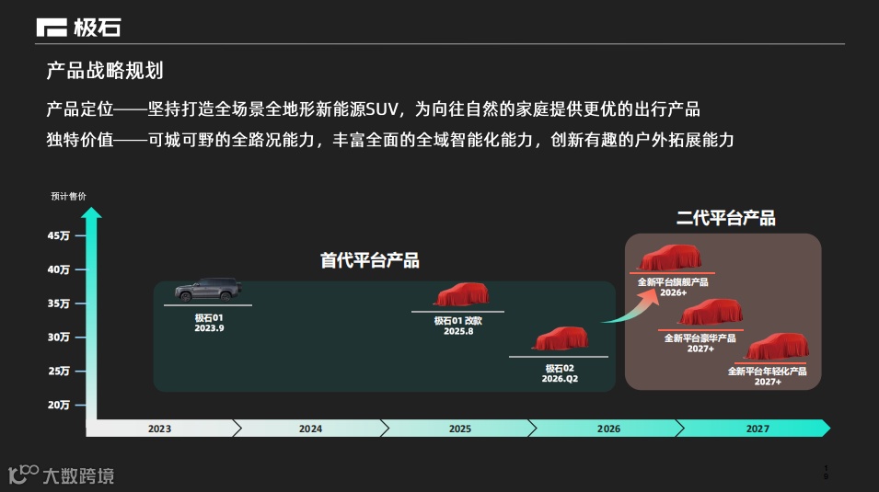
Task: Click the 全新平台豪华产品 2027+ label
Action: 700,344
